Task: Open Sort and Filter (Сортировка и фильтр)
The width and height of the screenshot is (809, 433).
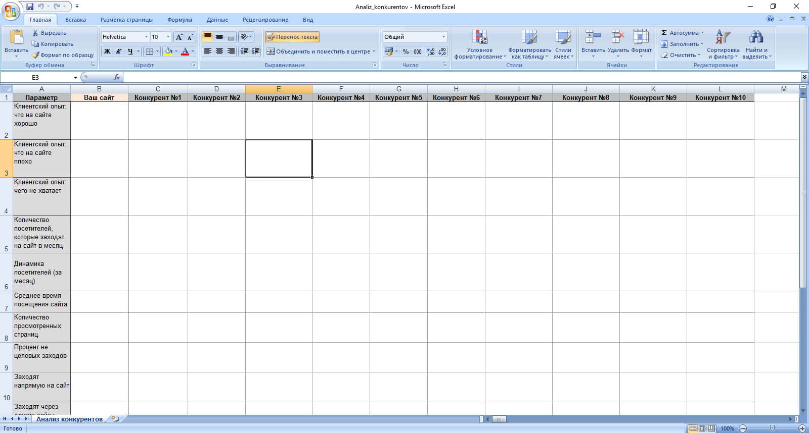Action: click(723, 44)
